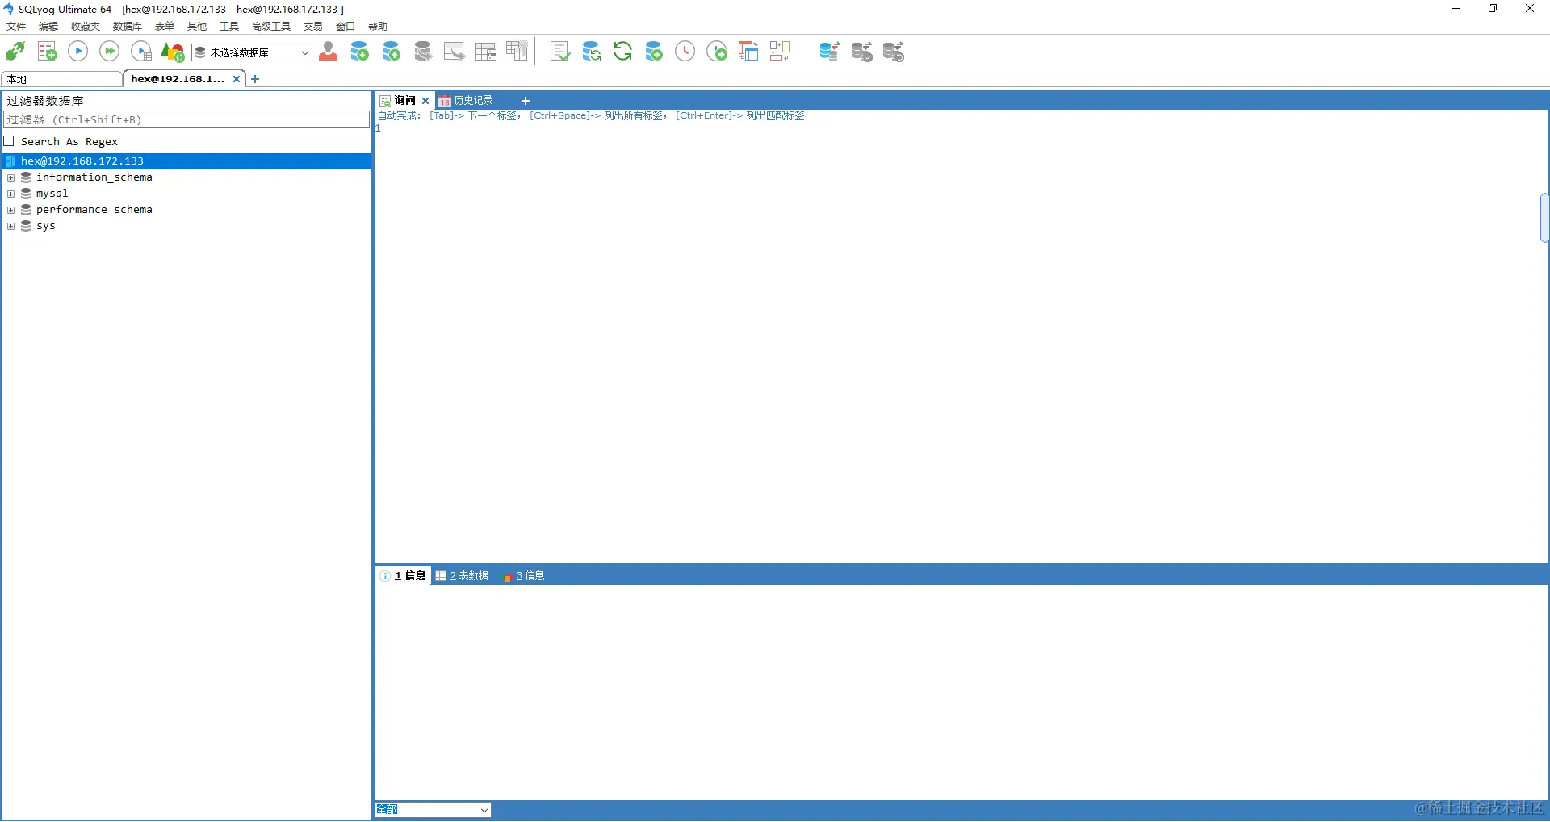Open the scheduled job clock icon
The image size is (1550, 822).
pos(685,52)
